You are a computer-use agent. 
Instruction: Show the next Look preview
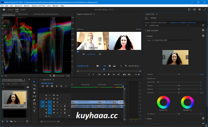[x=187, y=57]
